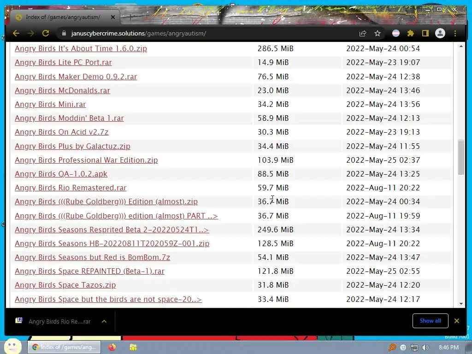This screenshot has width=472, height=354.
Task: Maximize the Chrome window
Action: coord(439,10)
